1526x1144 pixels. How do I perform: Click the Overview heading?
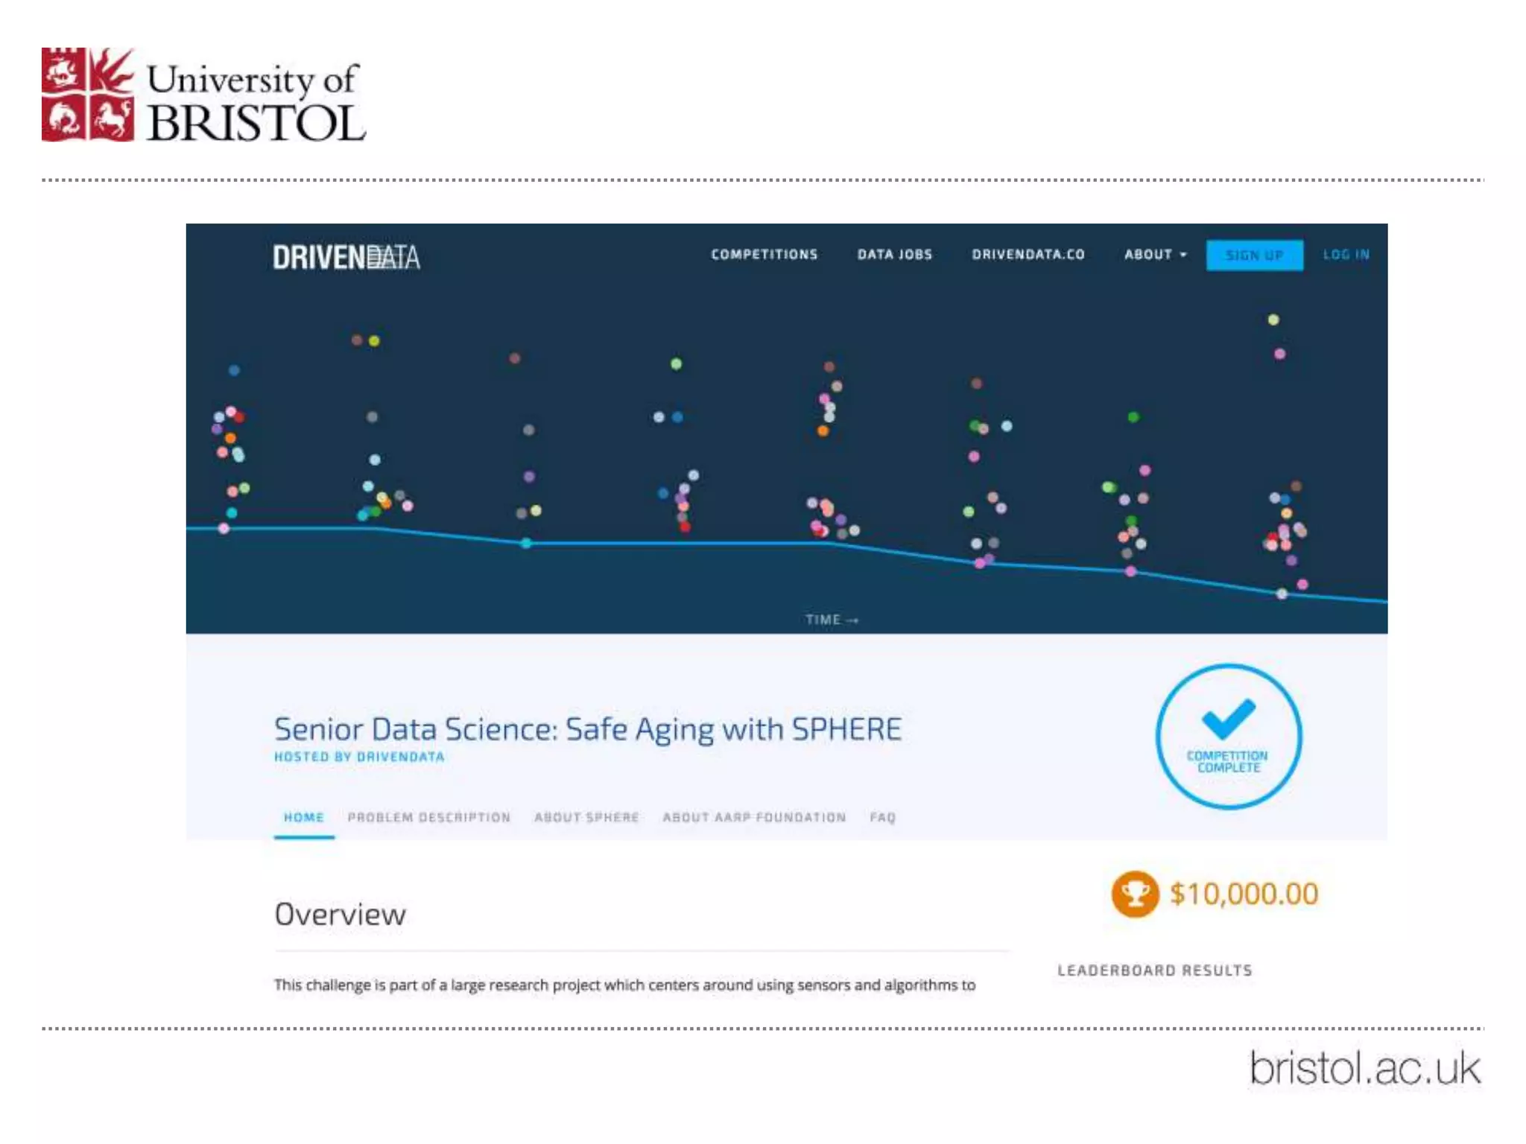point(341,915)
